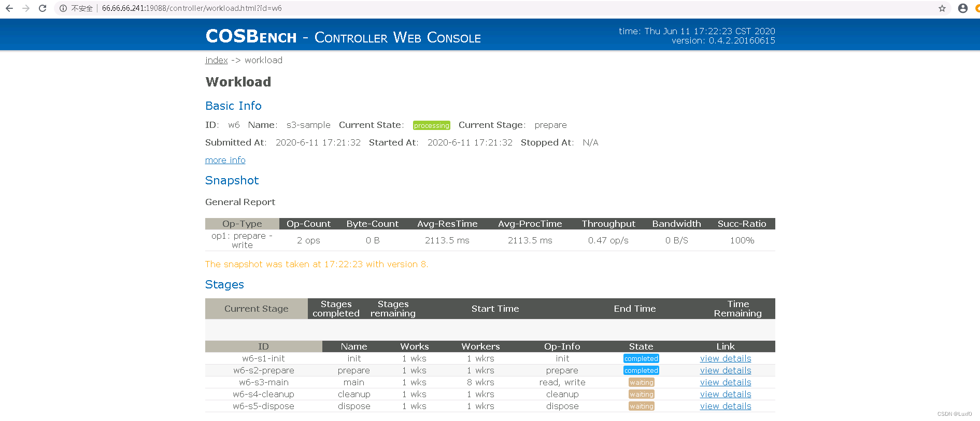
Task: Click the version number text in header
Action: tap(742, 40)
